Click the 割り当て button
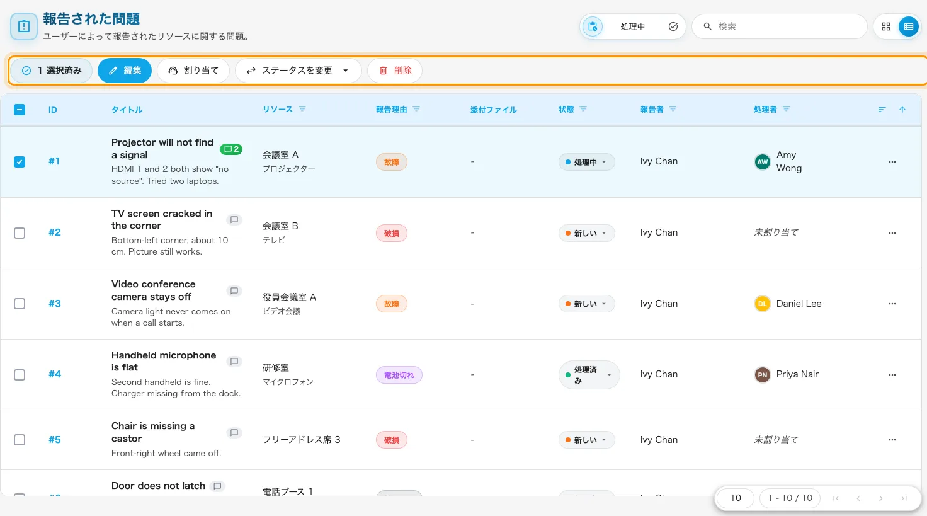This screenshot has height=516, width=927. point(193,71)
